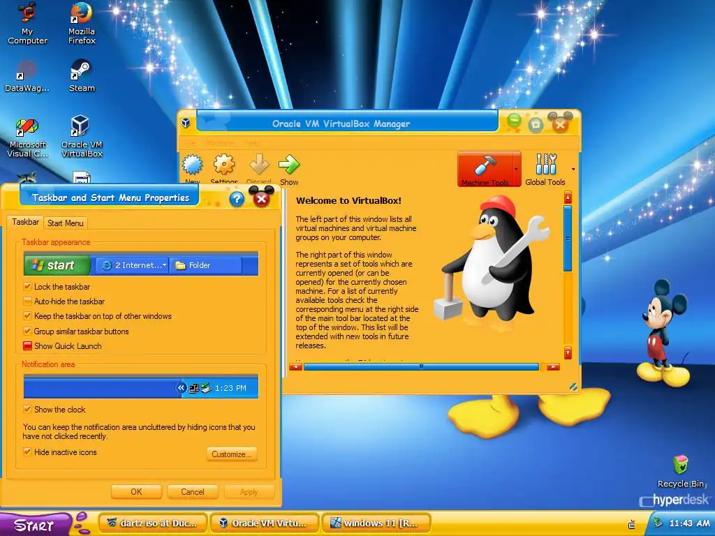The width and height of the screenshot is (715, 536).
Task: Open the Help menu in VirtualBox
Action: pos(252,142)
